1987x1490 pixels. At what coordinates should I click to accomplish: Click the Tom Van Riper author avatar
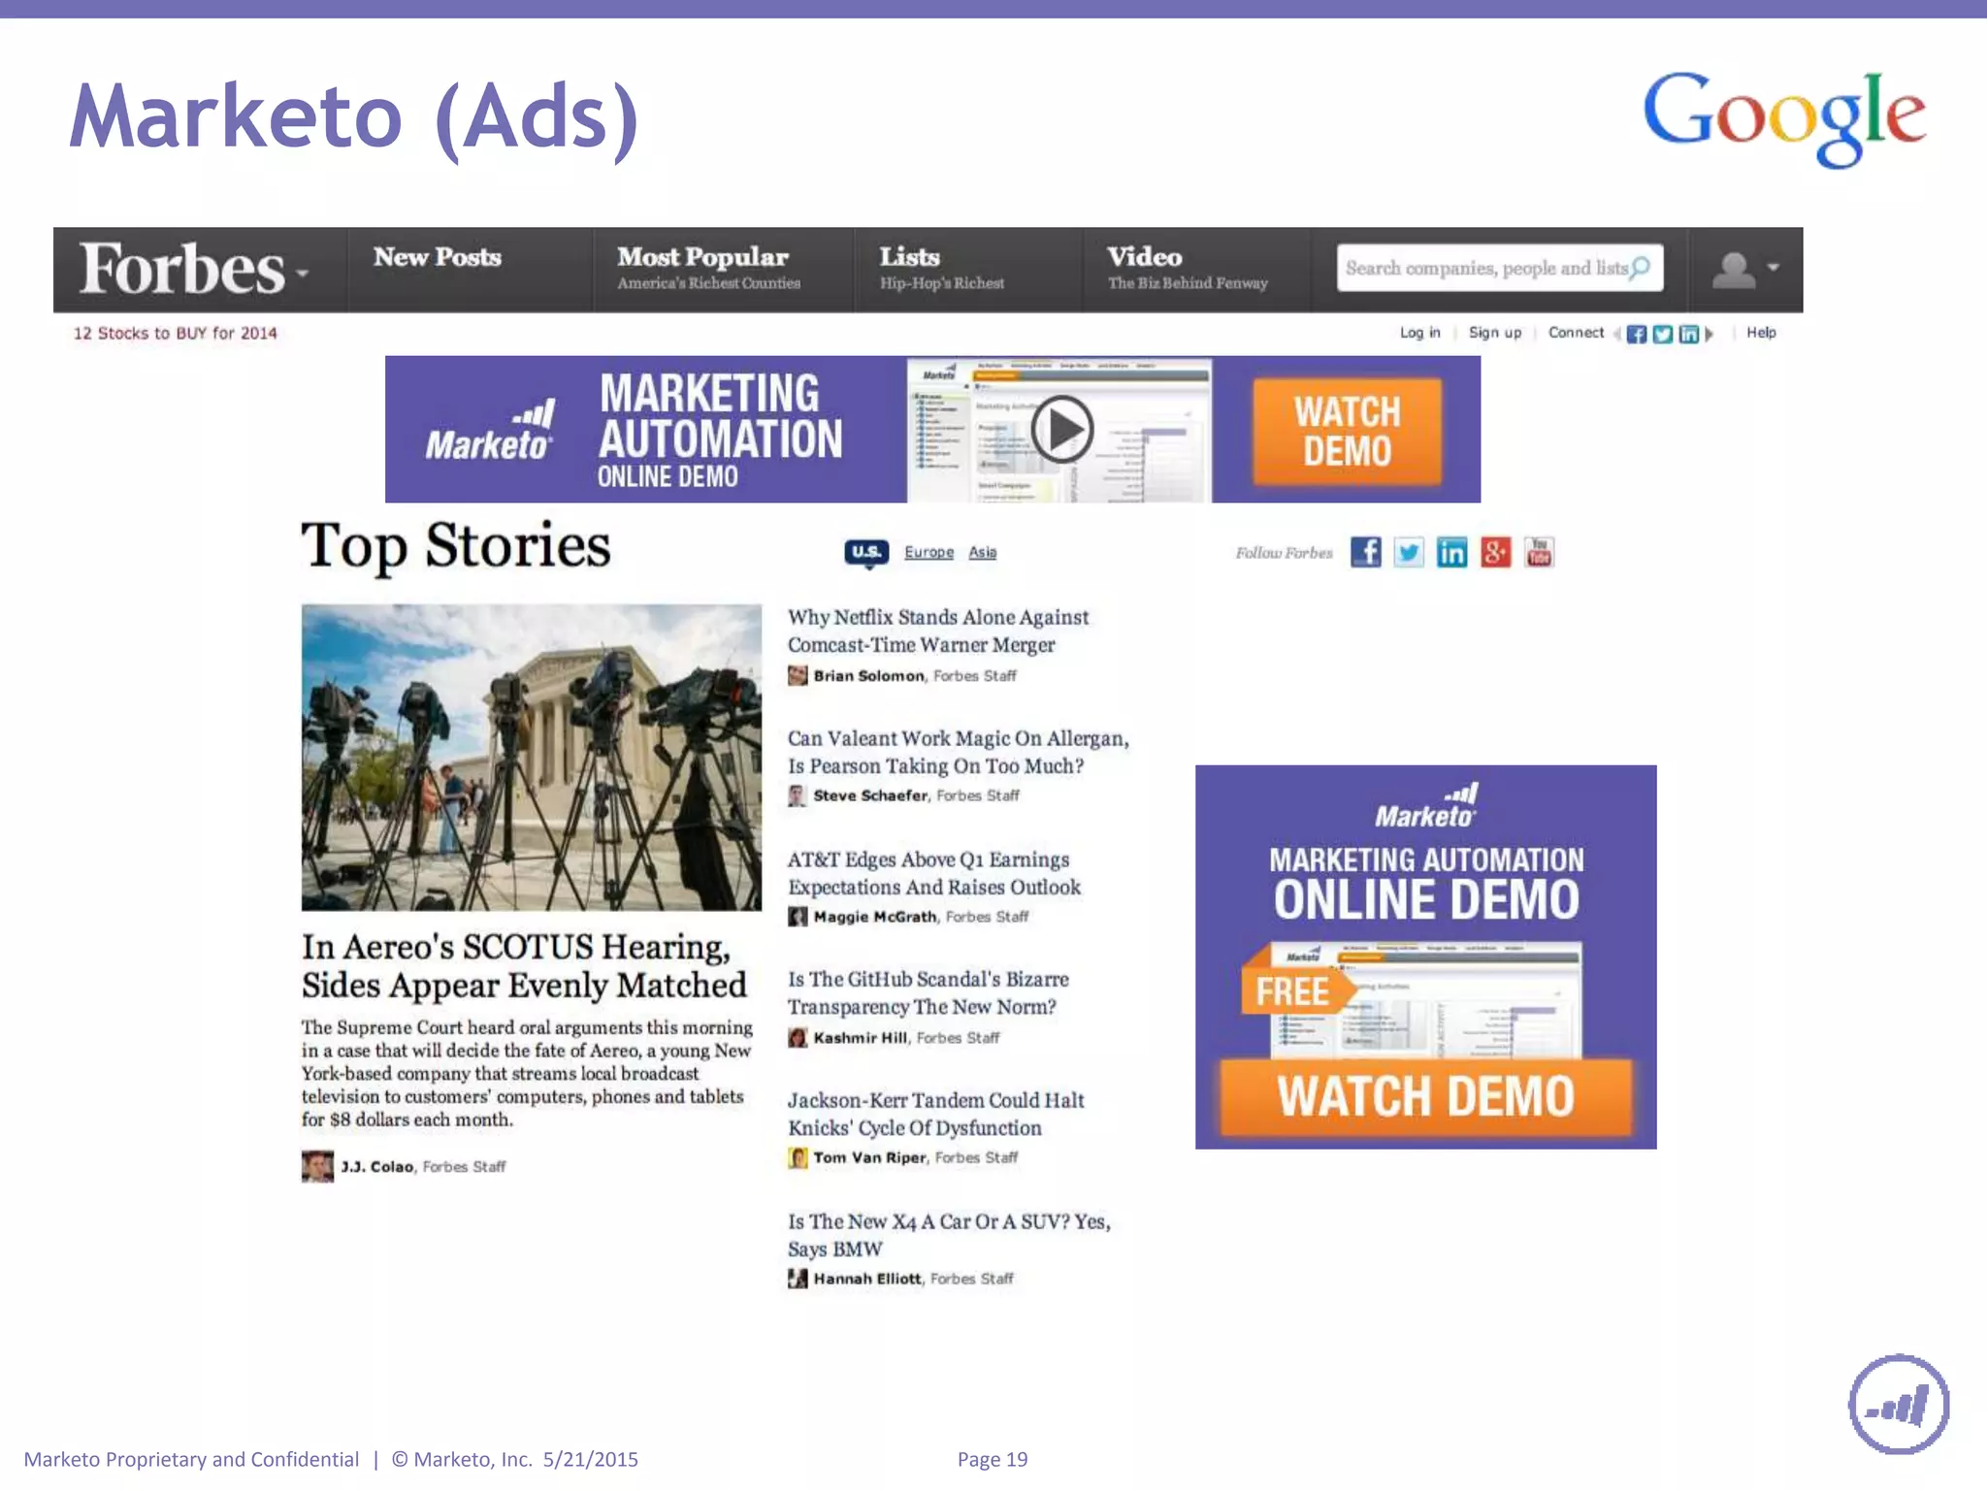798,1158
